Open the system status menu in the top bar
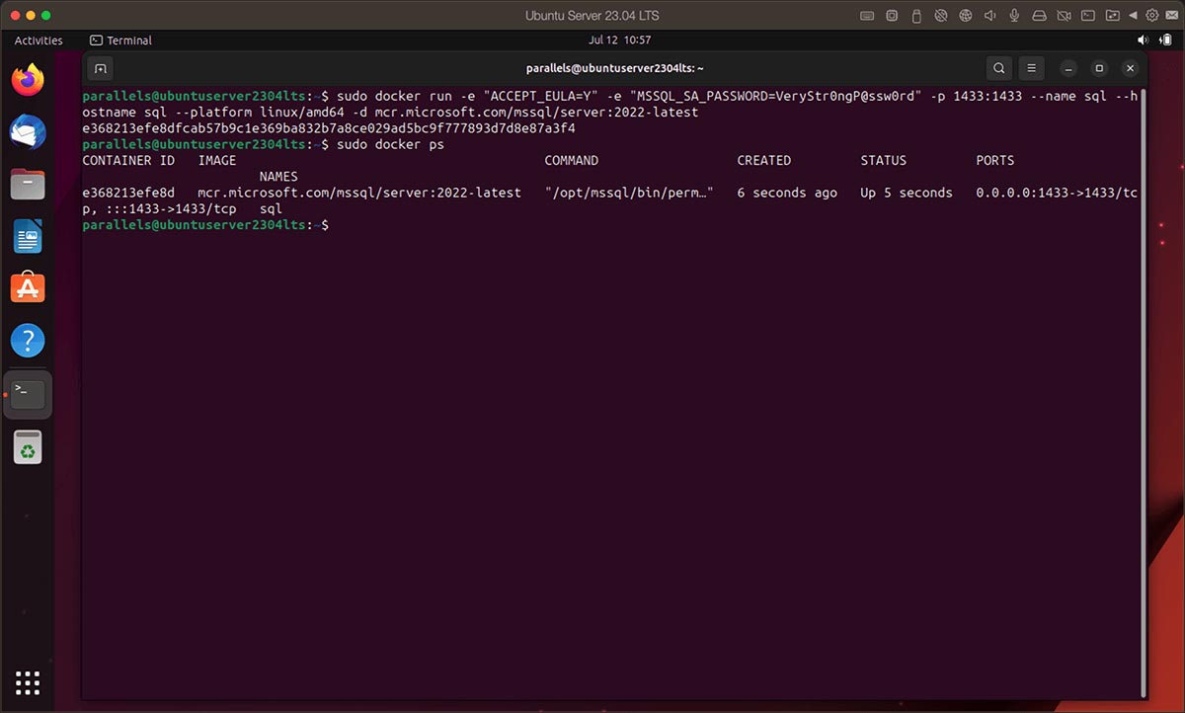Screen dimensions: 1185x713 1155,40
